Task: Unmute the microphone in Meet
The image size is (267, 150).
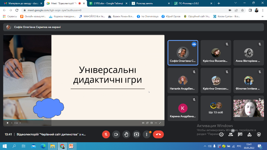Action: coord(106,134)
